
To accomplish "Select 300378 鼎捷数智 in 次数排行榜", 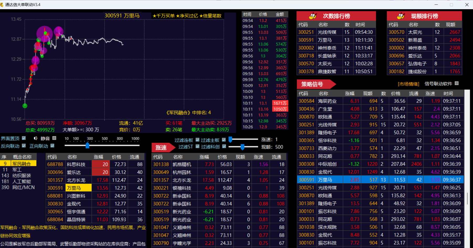I will [336, 71].
